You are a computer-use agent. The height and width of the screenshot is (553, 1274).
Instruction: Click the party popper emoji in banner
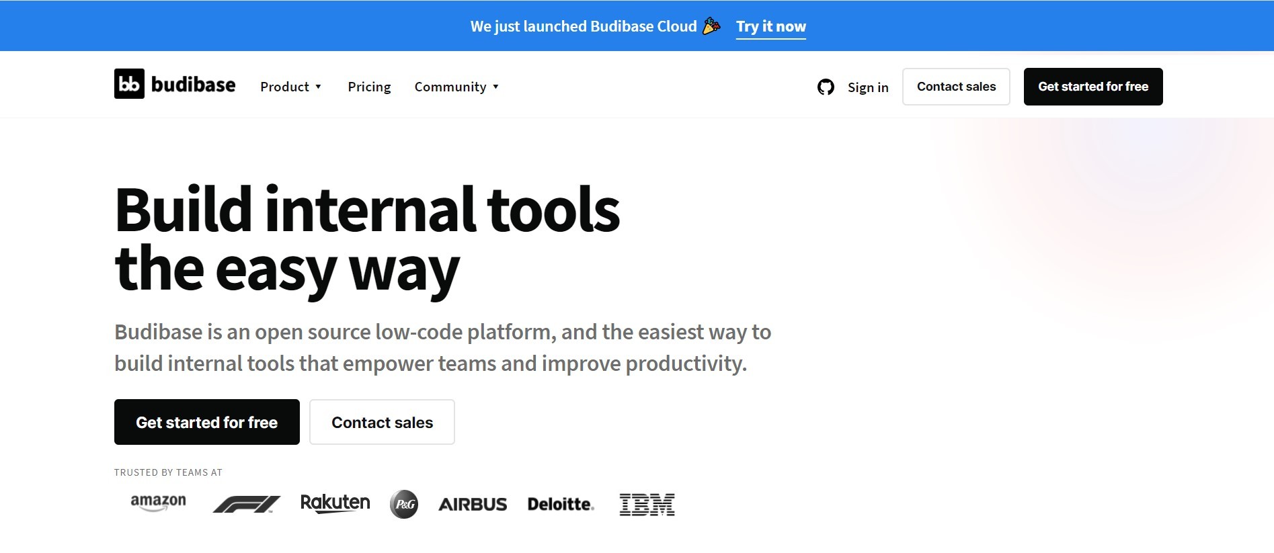711,26
